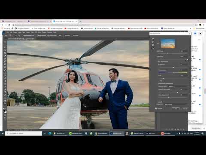Select the Lasso tool in Photoshop toolbar
206x155 pixels.
coord(5,47)
